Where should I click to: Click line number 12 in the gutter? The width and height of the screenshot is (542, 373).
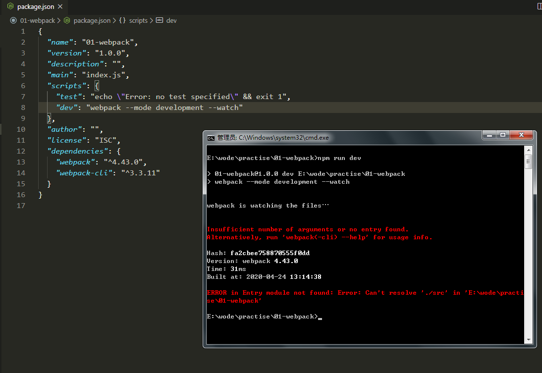click(x=21, y=151)
